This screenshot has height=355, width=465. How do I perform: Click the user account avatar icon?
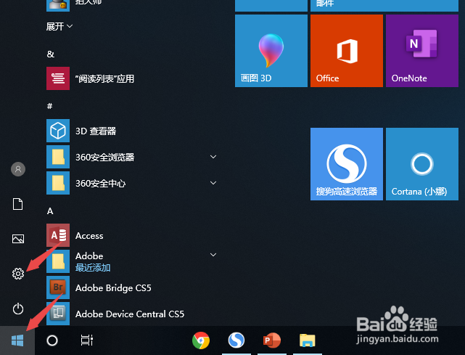[18, 169]
